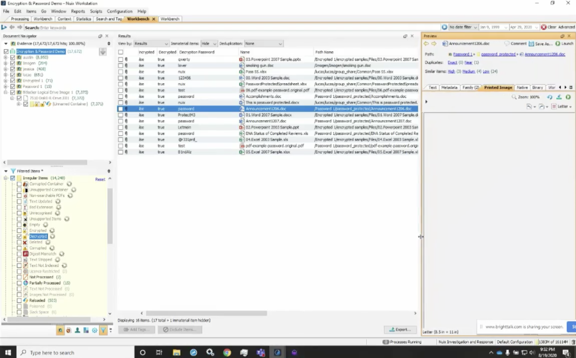Click the blue refresh printed image icon
Viewport: 576px width, 358px height.
pyautogui.click(x=550, y=97)
